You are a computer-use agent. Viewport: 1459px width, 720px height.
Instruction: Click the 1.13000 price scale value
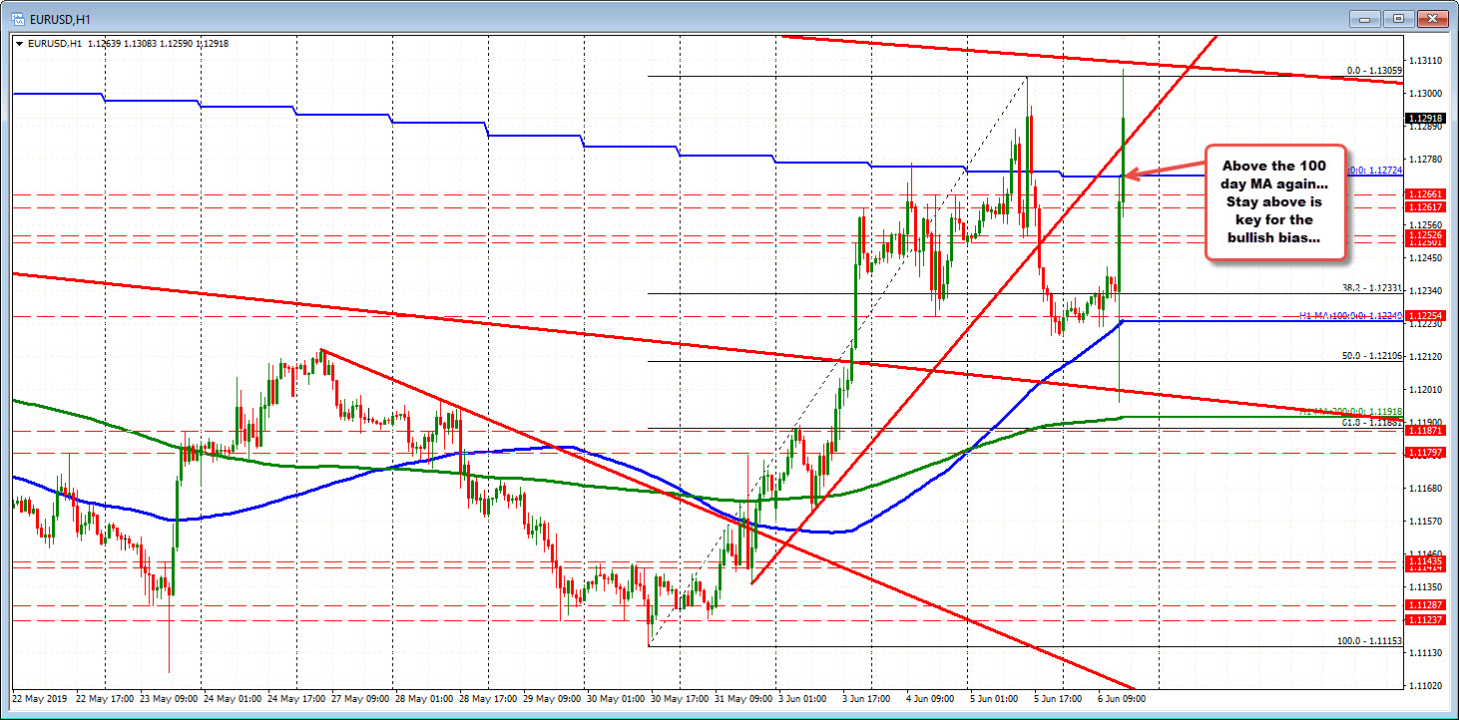tap(1424, 93)
